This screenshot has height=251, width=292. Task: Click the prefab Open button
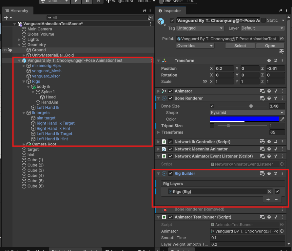(270, 46)
